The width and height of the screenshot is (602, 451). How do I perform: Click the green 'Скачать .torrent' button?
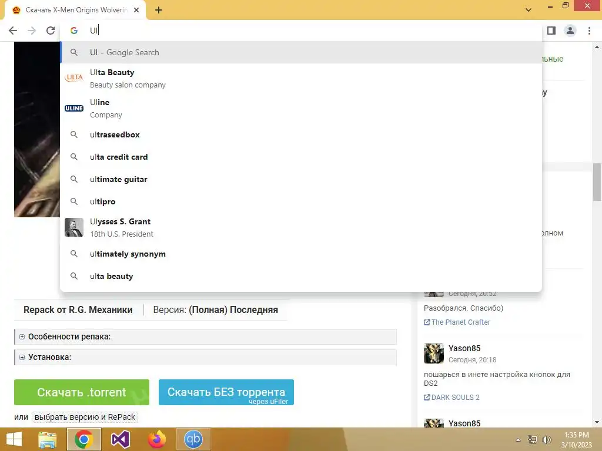pos(81,392)
